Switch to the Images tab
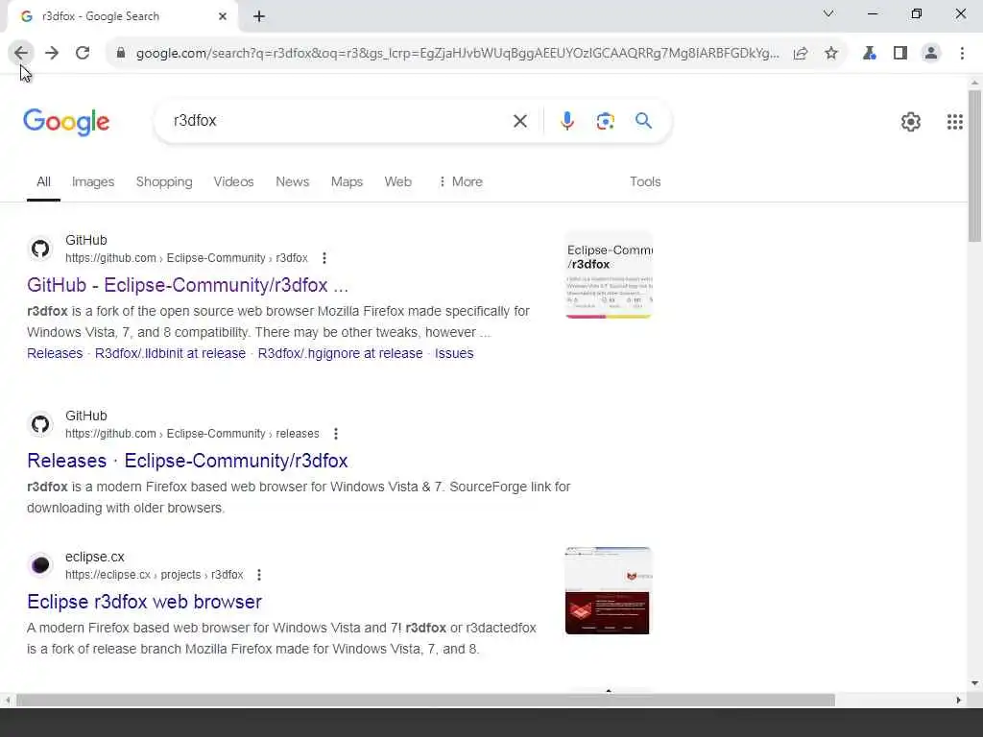This screenshot has width=983, height=737. (93, 181)
